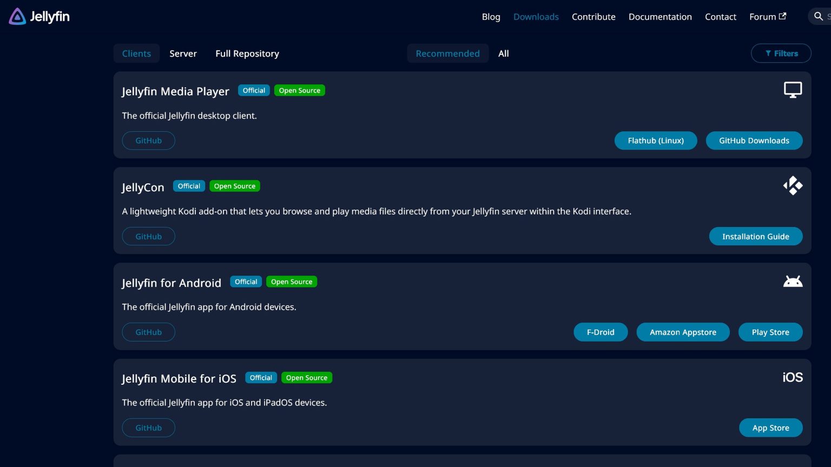
Task: Switch to the Server tab
Action: [x=183, y=54]
